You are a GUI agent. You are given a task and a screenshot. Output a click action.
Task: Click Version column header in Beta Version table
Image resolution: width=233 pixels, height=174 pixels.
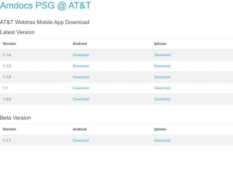click(x=9, y=129)
